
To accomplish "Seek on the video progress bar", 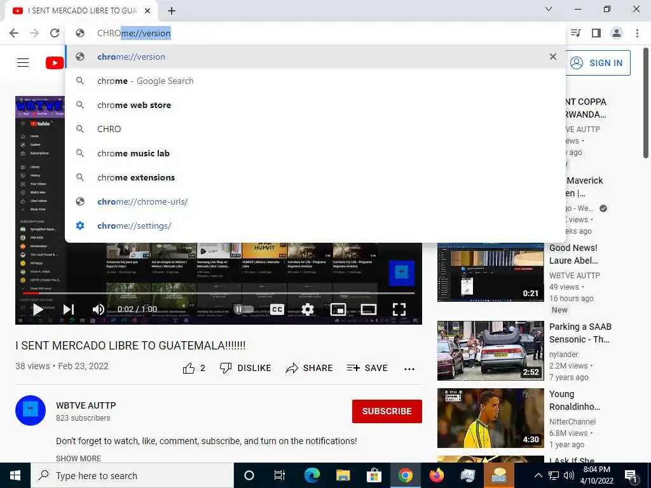I will coord(219,293).
